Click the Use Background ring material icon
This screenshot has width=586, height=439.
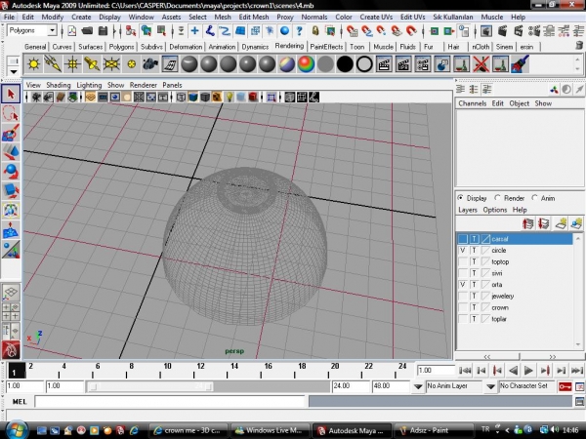point(364,64)
